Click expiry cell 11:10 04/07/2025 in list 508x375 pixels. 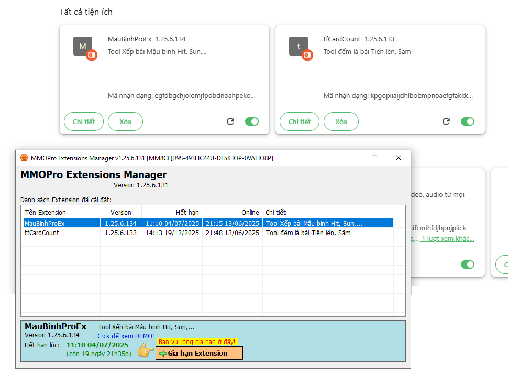(x=172, y=223)
